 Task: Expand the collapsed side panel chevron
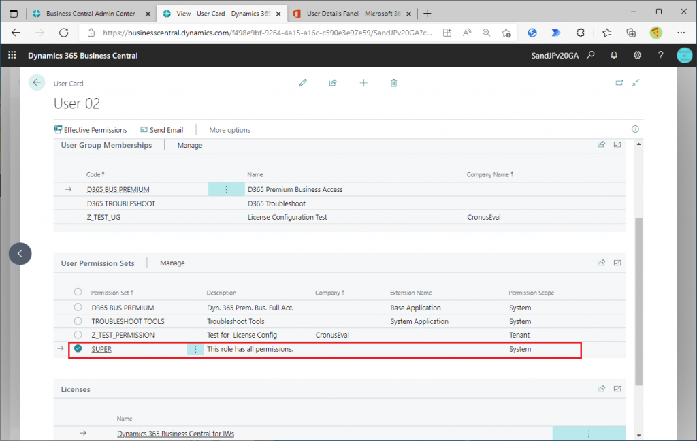pyautogui.click(x=20, y=253)
